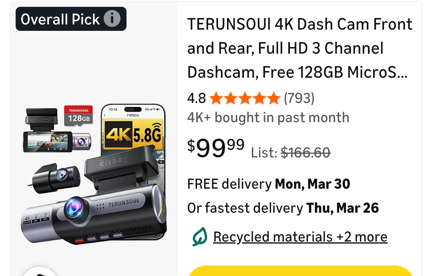Click the FREE delivery Mon, Mar 30 line

coord(269,184)
